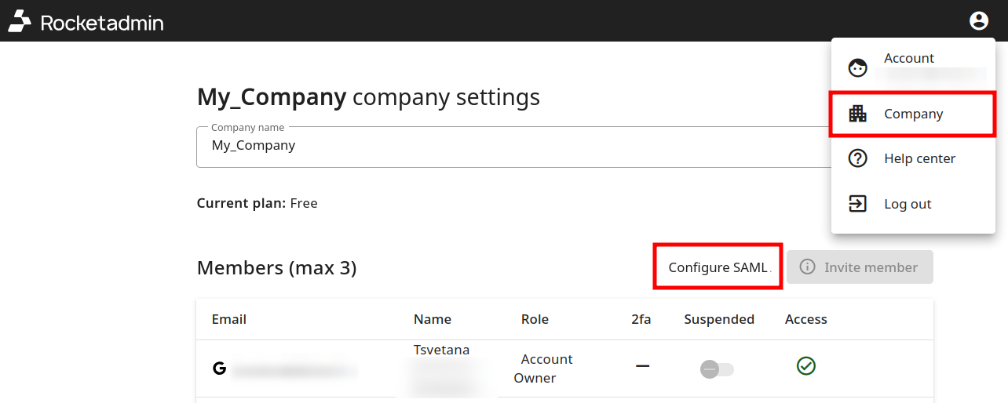Click the Google icon beside member email
Viewport: 1008px width, 403px height.
(219, 369)
